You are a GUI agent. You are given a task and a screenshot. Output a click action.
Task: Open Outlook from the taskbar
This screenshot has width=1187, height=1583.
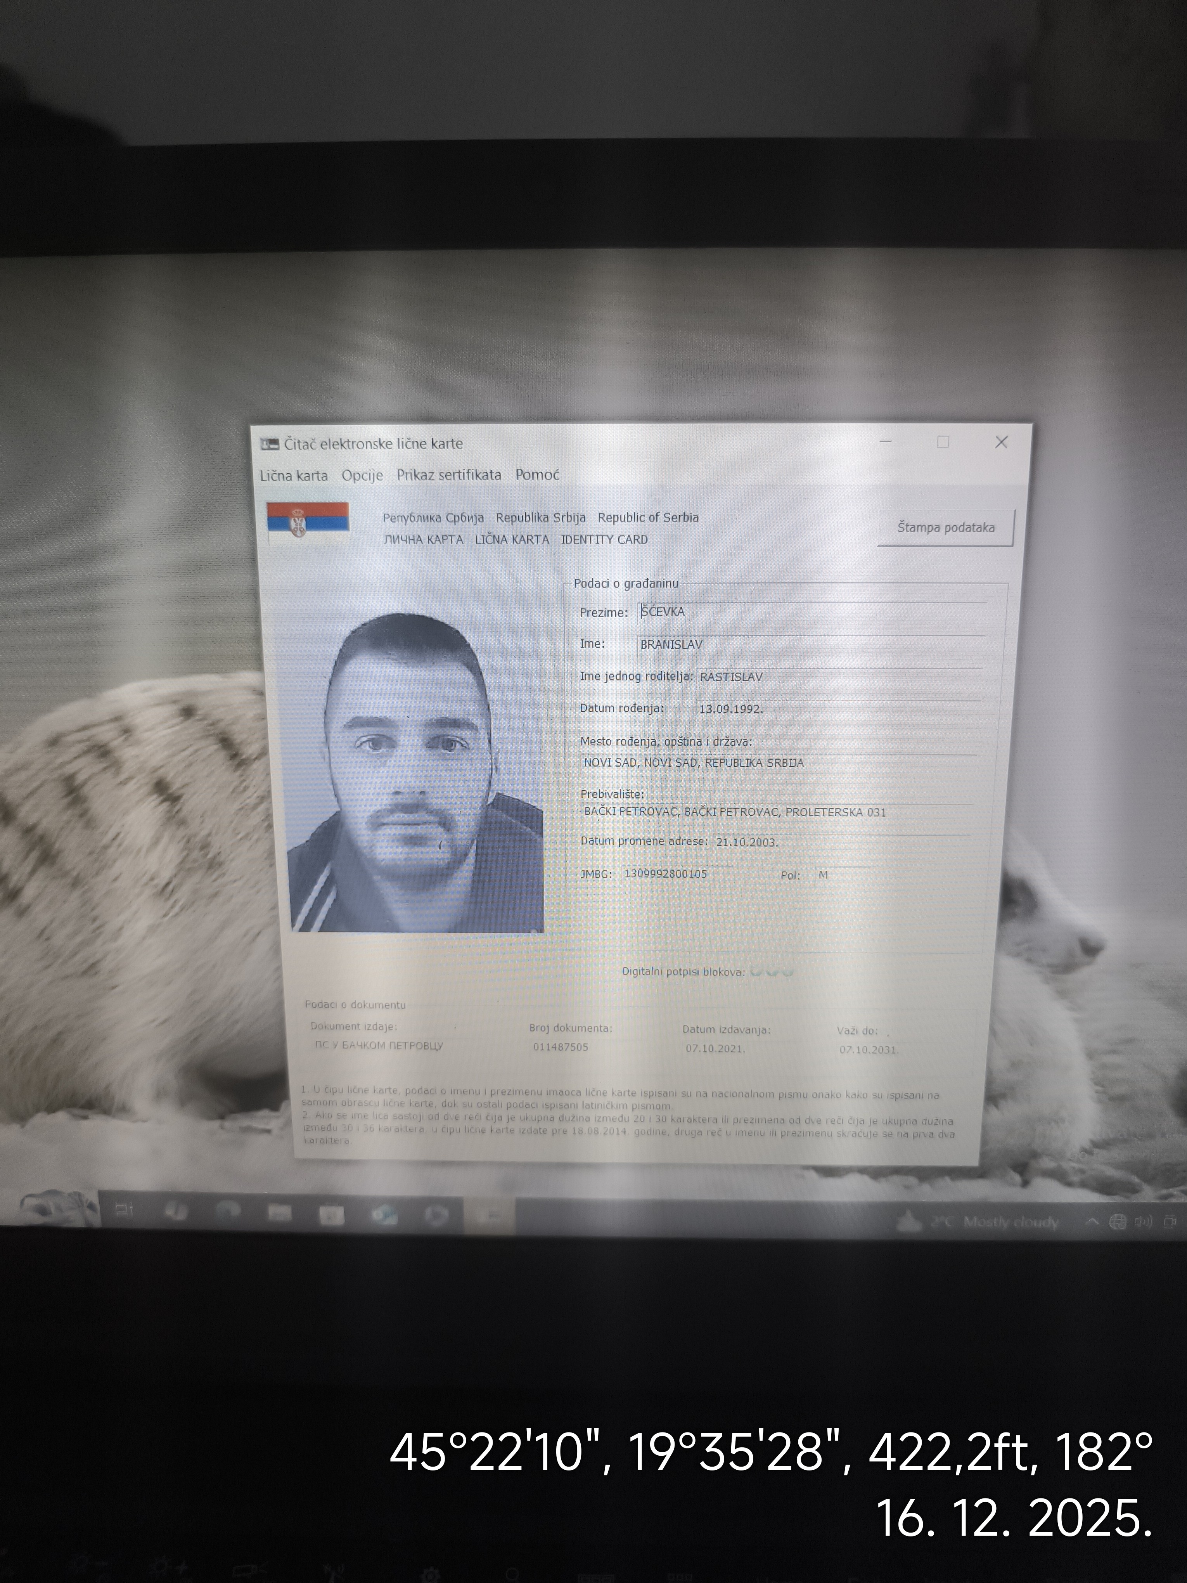[x=385, y=1214]
